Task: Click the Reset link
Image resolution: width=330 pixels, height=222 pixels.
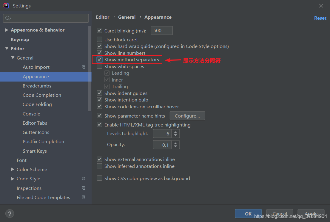Action: coord(320,18)
